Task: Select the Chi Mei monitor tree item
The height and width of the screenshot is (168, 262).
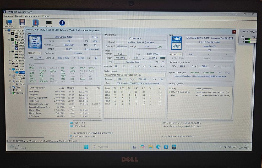Action: (x=20, y=72)
